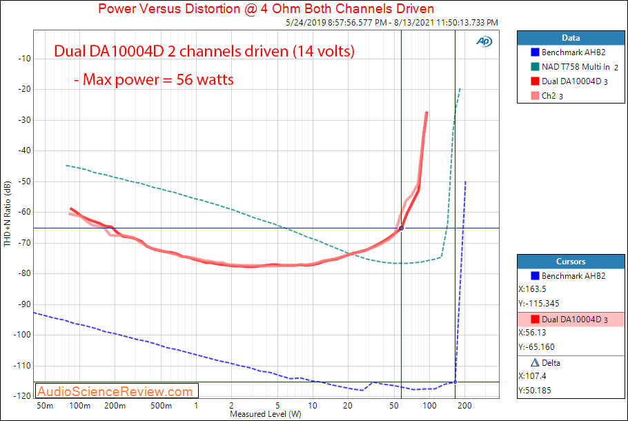628x421 pixels.
Task: Click delta value Y:50.185
Action: tap(535, 391)
